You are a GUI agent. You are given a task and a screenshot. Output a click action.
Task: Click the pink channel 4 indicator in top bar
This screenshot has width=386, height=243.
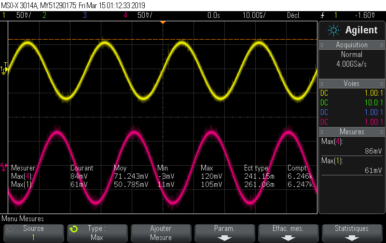125,15
